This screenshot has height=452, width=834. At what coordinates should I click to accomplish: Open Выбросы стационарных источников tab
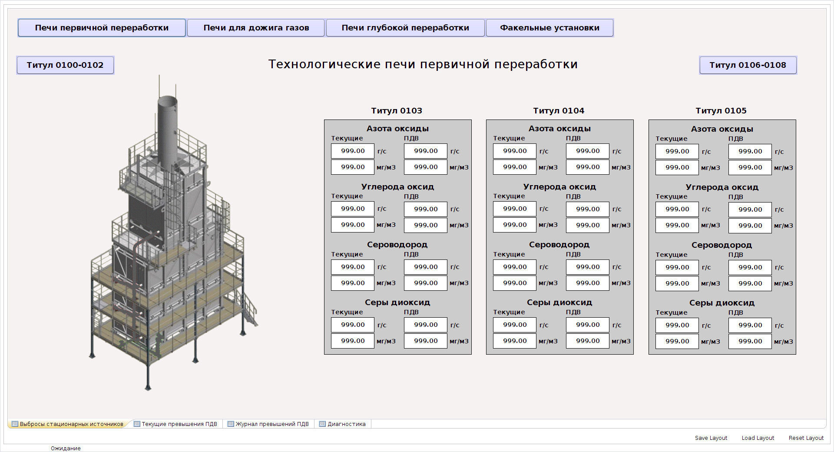point(68,424)
